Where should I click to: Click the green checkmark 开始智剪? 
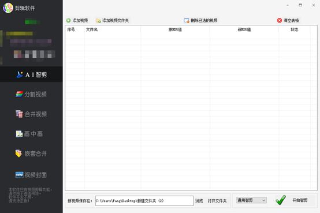pyautogui.click(x=281, y=200)
